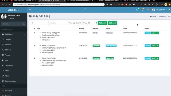Click the Documentation book icon
This screenshot has height=96, width=171.
(x=3, y=81)
